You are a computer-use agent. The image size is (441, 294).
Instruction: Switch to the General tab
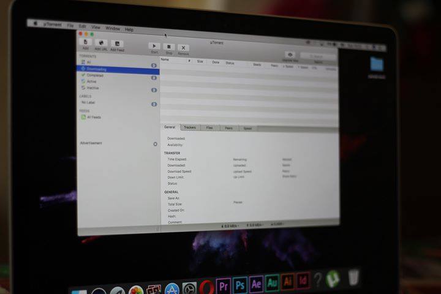coord(170,127)
